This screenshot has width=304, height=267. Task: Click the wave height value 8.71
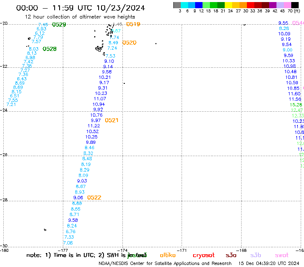pos(74,215)
